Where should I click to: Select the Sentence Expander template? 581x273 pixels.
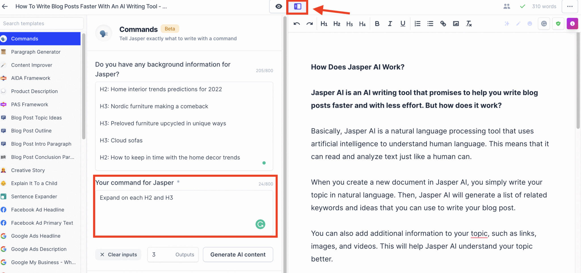34,196
